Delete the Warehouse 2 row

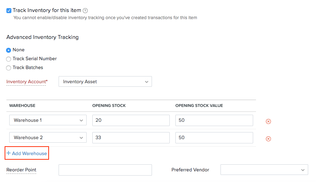pyautogui.click(x=268, y=139)
